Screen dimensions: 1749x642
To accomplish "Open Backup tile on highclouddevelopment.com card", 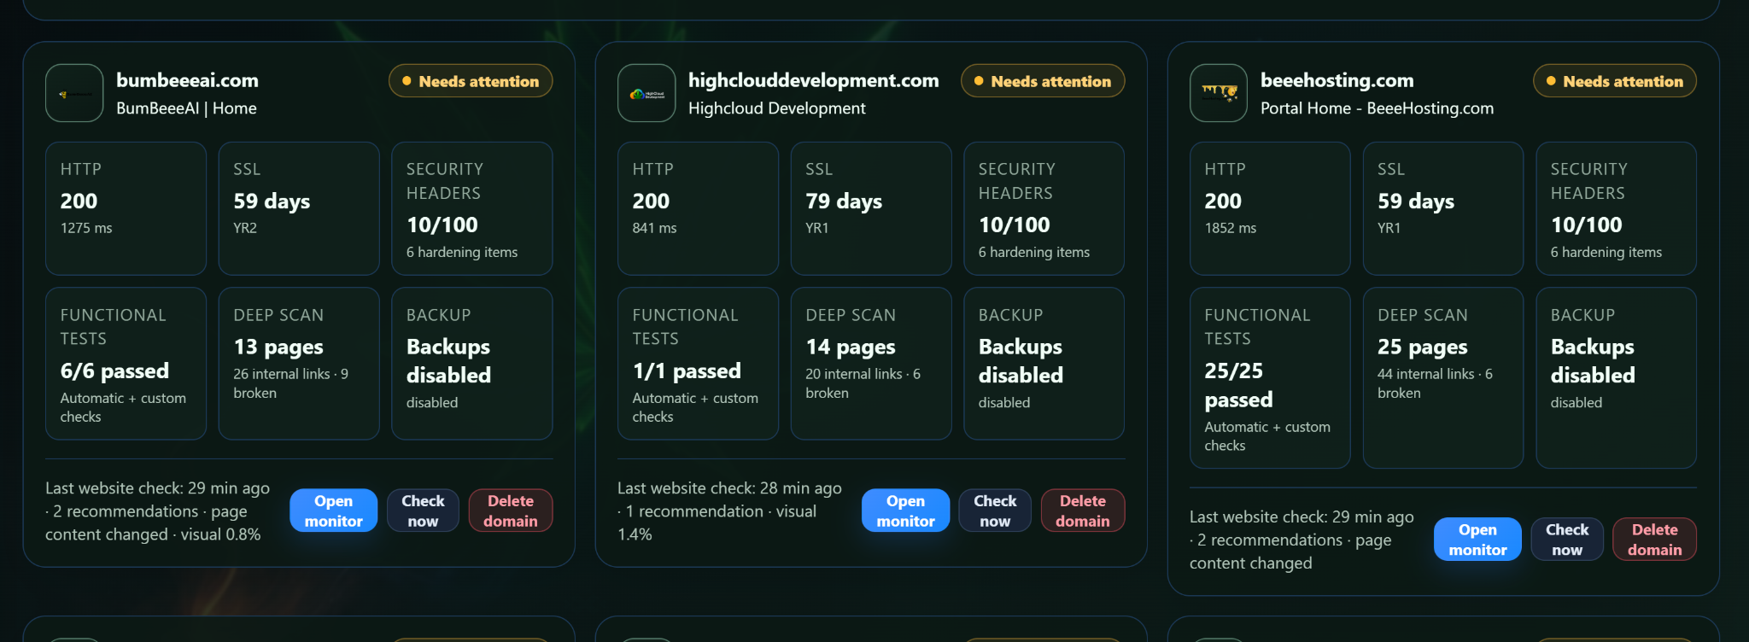I will point(1044,364).
